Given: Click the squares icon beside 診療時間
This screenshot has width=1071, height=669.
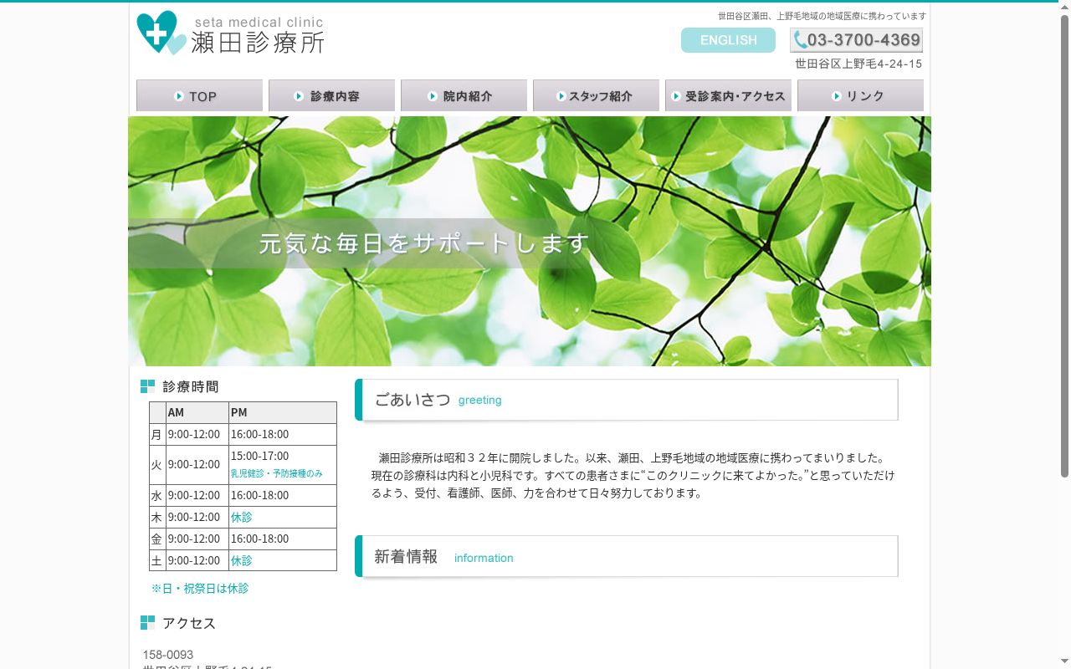Looking at the screenshot, I should tap(147, 386).
